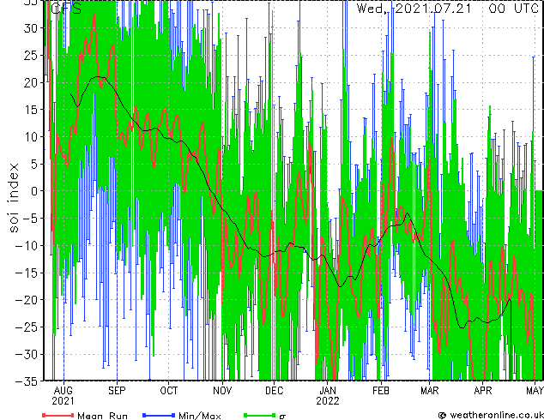Click the chart date 'Wed, 2021.07.21'

[x=414, y=9]
